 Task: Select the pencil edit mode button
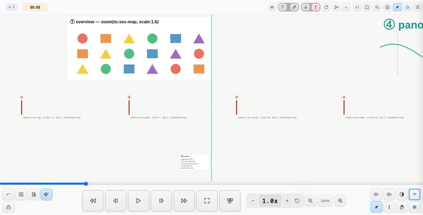[294, 7]
